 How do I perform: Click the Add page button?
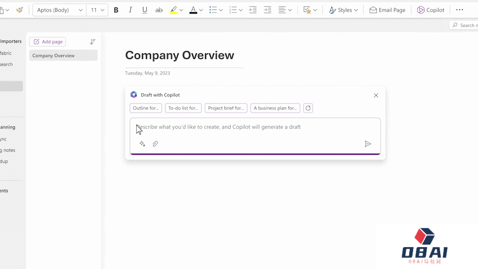pyautogui.click(x=48, y=42)
